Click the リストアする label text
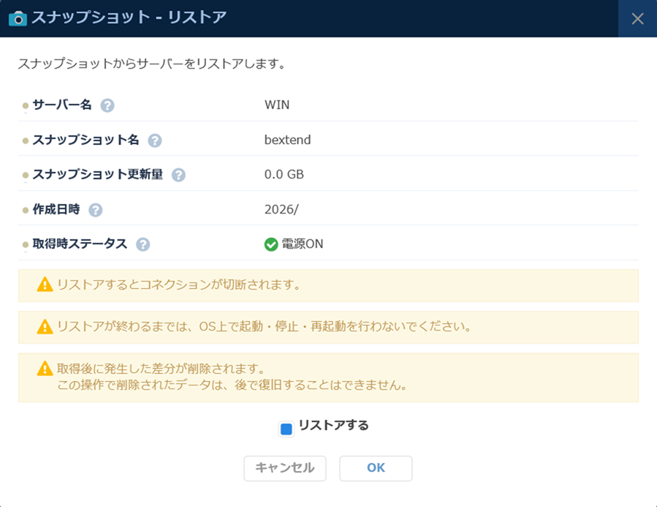The height and width of the screenshot is (507, 657). pos(333,425)
